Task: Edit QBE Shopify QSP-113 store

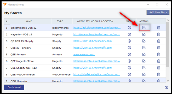Action: [x=144, y=68]
